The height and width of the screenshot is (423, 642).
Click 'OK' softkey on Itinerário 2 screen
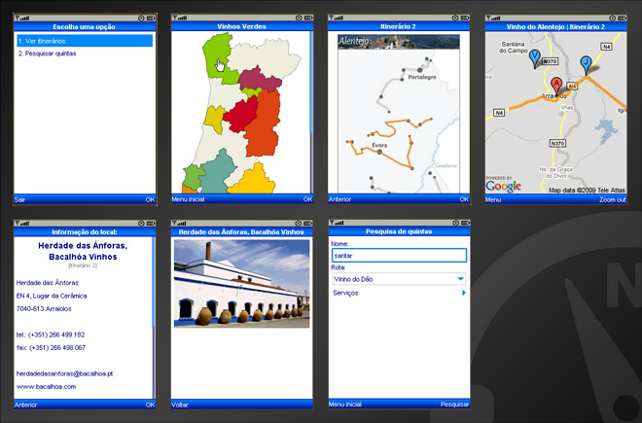pos(464,199)
